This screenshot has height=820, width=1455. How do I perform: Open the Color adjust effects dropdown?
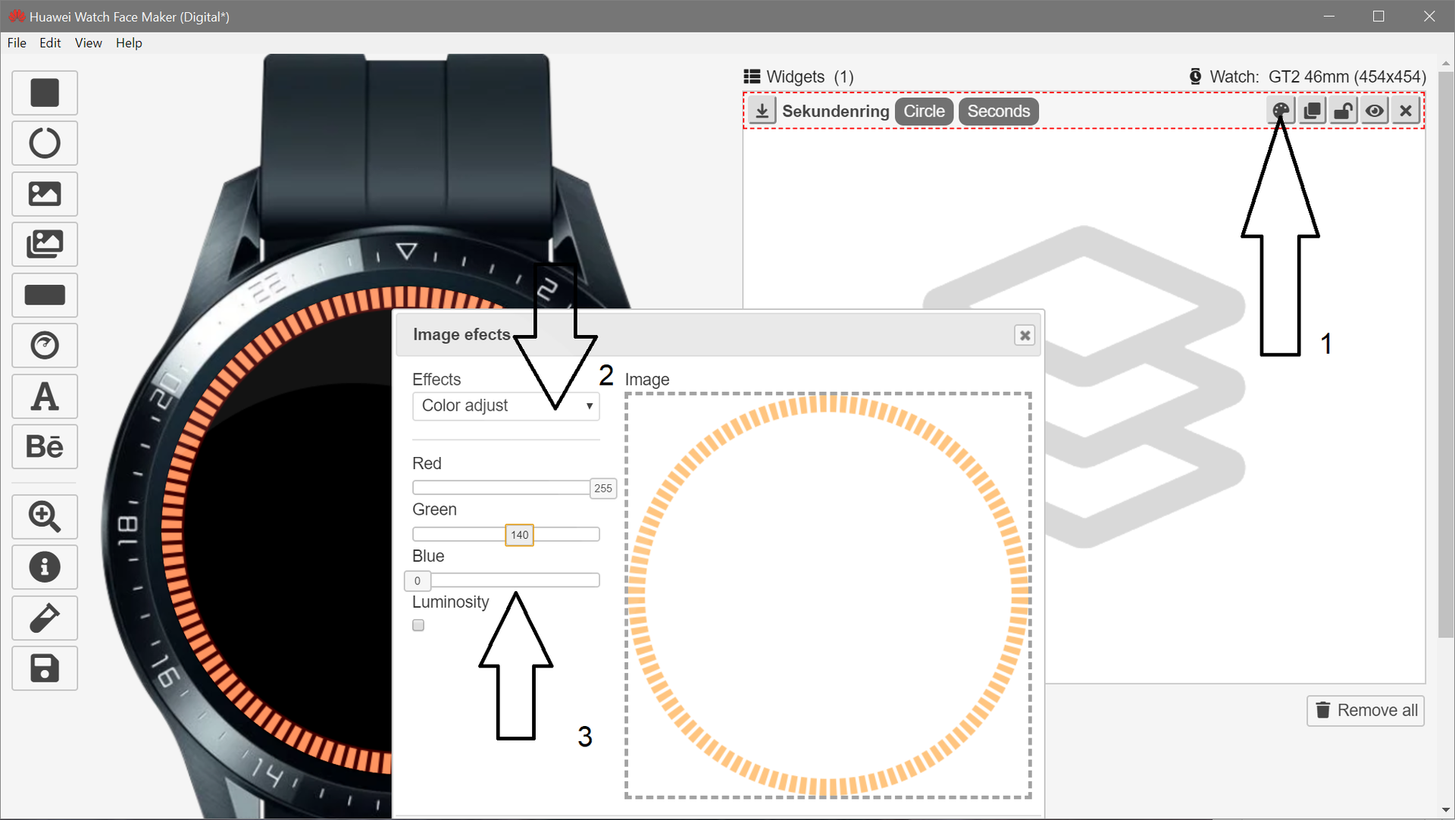505,405
